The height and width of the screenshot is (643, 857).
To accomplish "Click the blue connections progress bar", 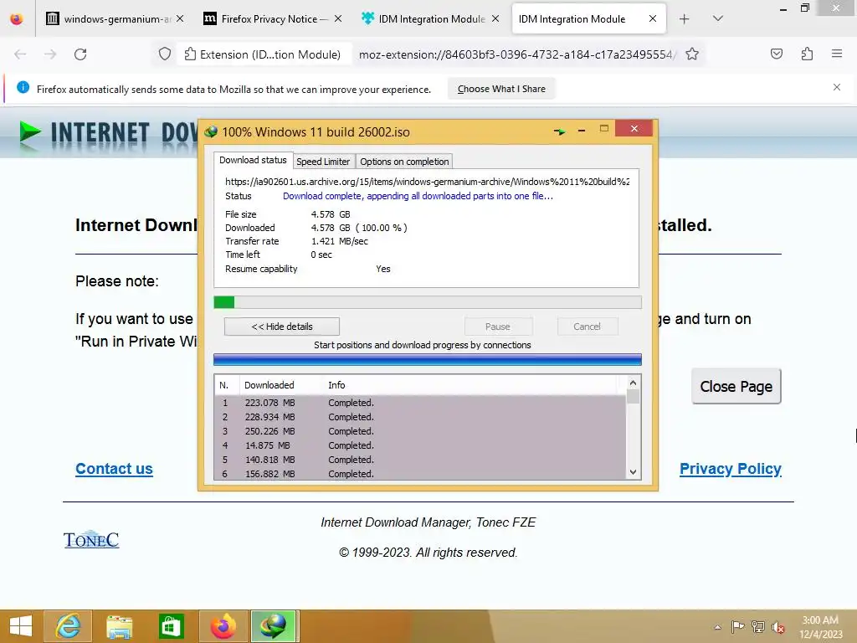I will tap(428, 359).
